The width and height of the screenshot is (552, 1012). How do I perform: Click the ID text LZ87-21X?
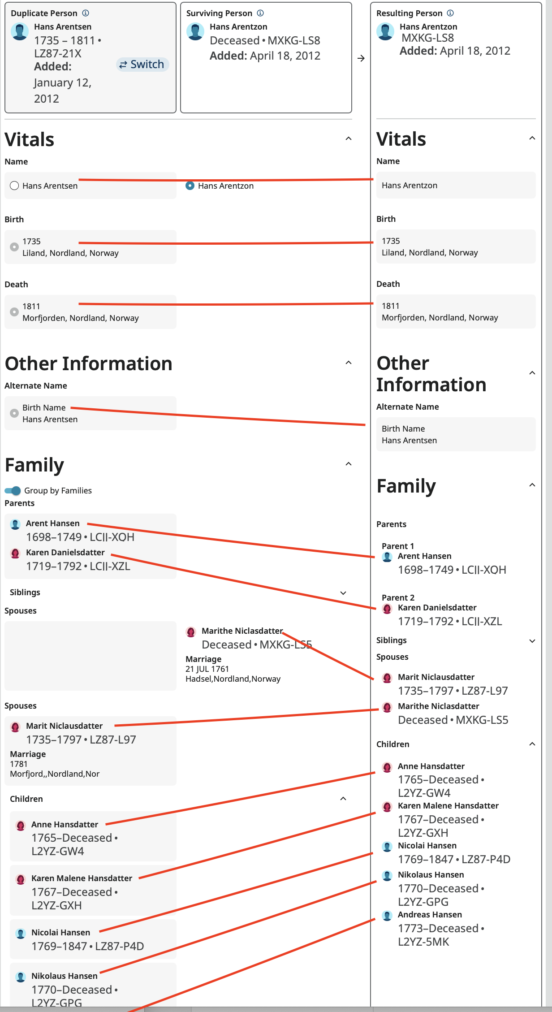[58, 54]
